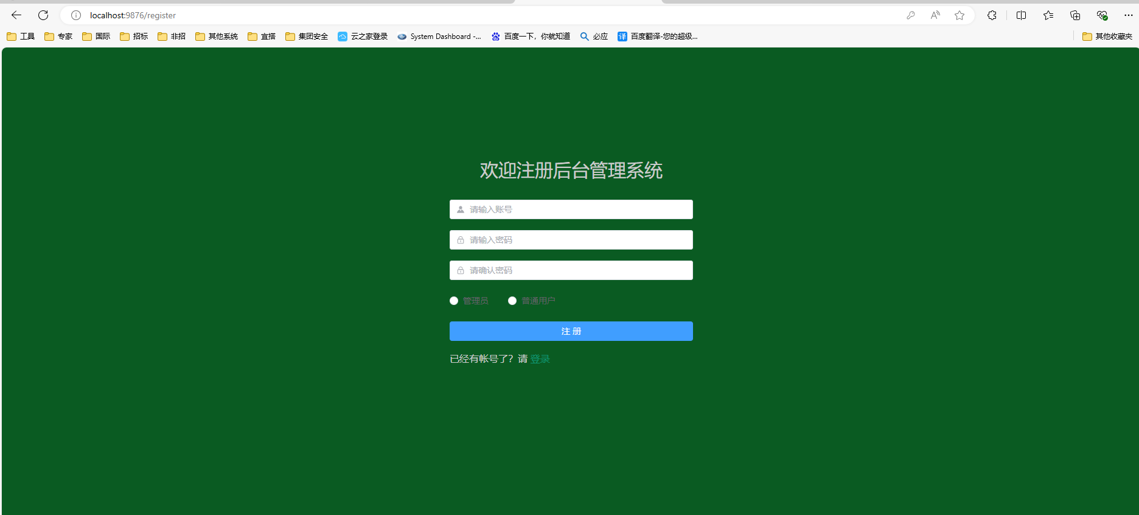Focus the 请输入密码 password field
The width and height of the screenshot is (1139, 515).
click(571, 240)
